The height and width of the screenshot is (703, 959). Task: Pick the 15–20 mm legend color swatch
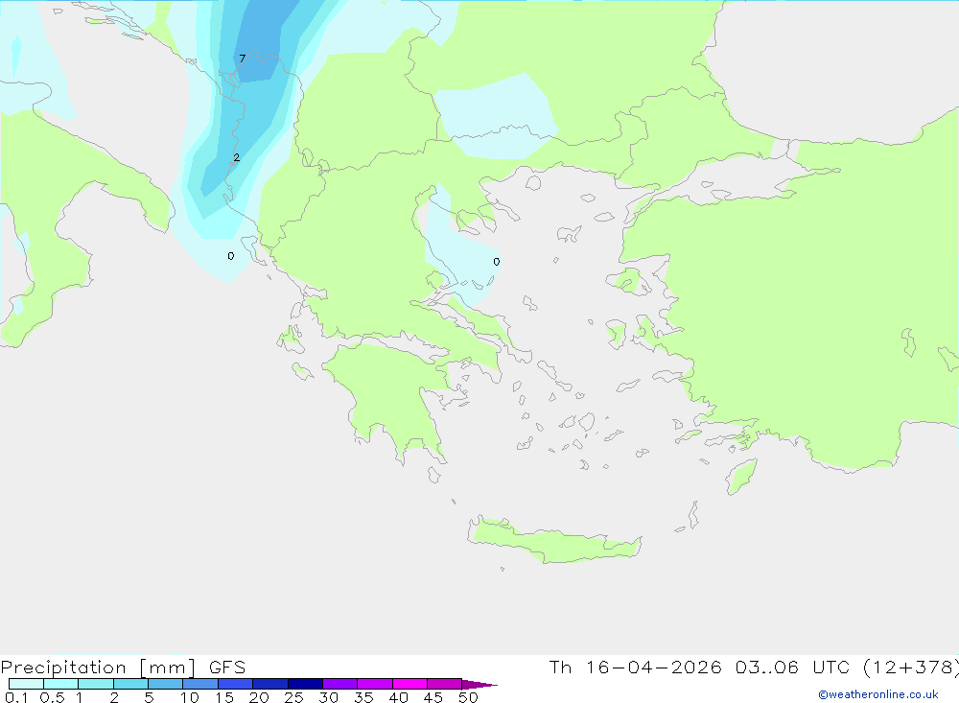(236, 684)
